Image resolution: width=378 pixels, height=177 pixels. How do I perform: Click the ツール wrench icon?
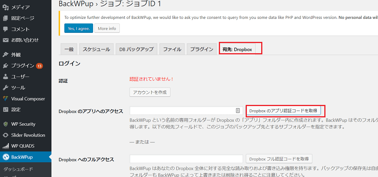coord(5,88)
